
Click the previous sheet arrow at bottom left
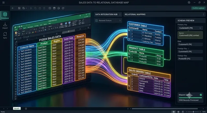(x=4, y=109)
